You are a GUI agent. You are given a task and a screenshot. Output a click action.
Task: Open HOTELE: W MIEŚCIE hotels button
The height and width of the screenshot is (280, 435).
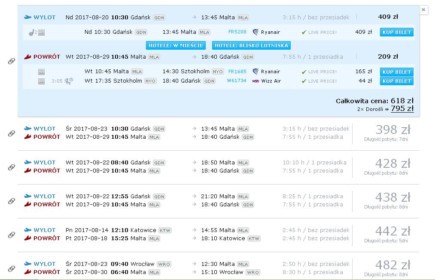coord(176,45)
